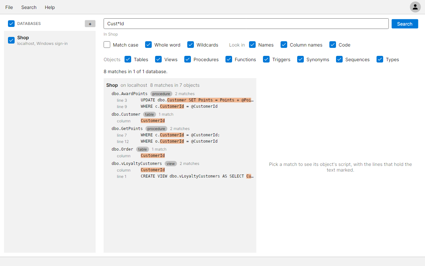Uncheck the Shop database checkbox
Viewport: 425px width, 266px height.
click(x=11, y=40)
